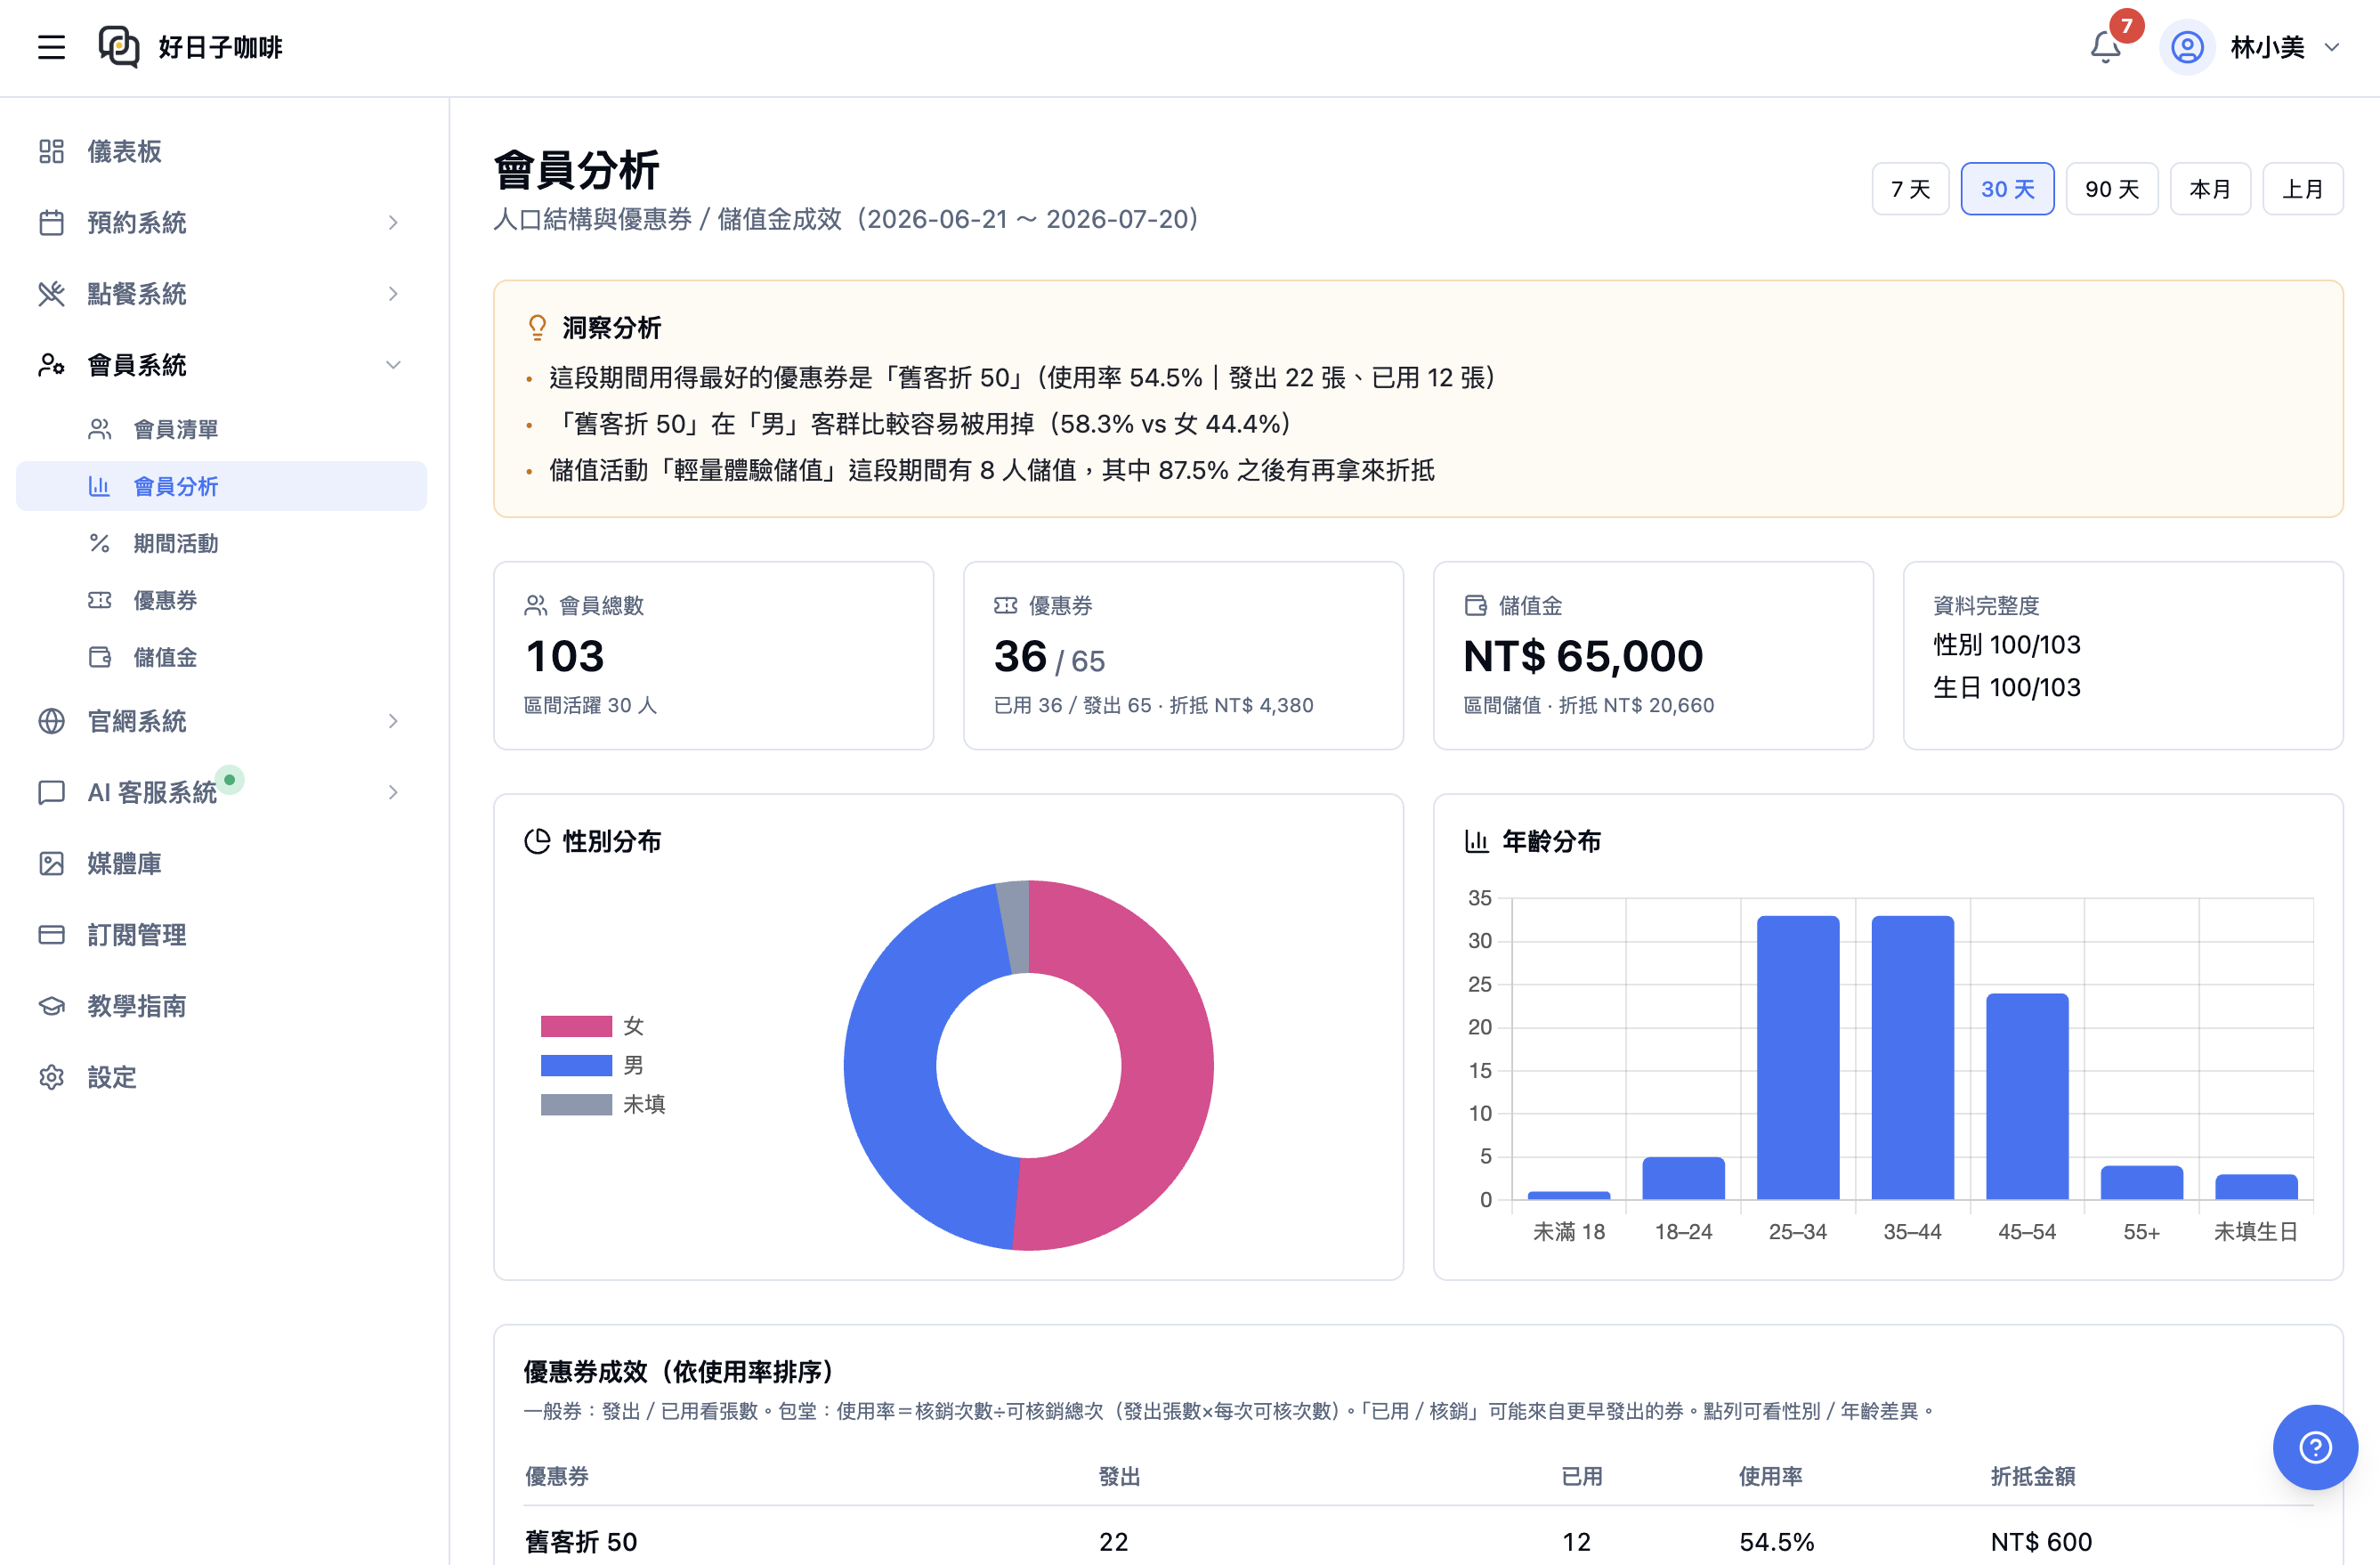Click the ticket icon on 優惠券 stat card
The height and width of the screenshot is (1565, 2380).
(1005, 605)
